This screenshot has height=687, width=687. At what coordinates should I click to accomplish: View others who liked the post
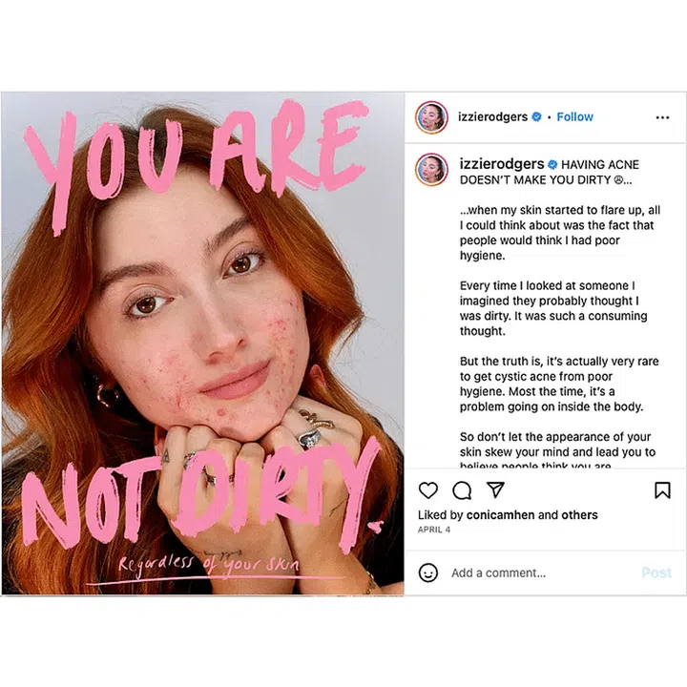(x=579, y=515)
